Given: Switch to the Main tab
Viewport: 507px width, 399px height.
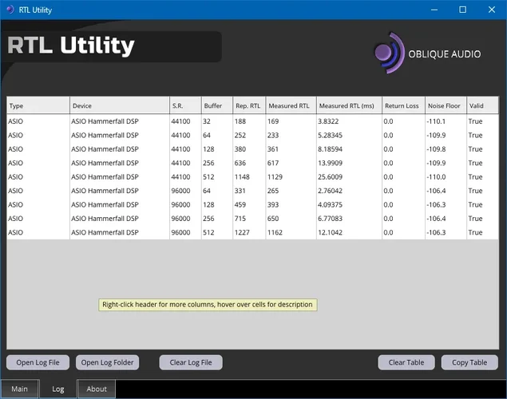Looking at the screenshot, I should pyautogui.click(x=20, y=389).
